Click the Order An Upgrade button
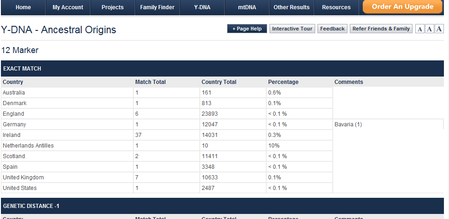The image size is (449, 219). (402, 7)
